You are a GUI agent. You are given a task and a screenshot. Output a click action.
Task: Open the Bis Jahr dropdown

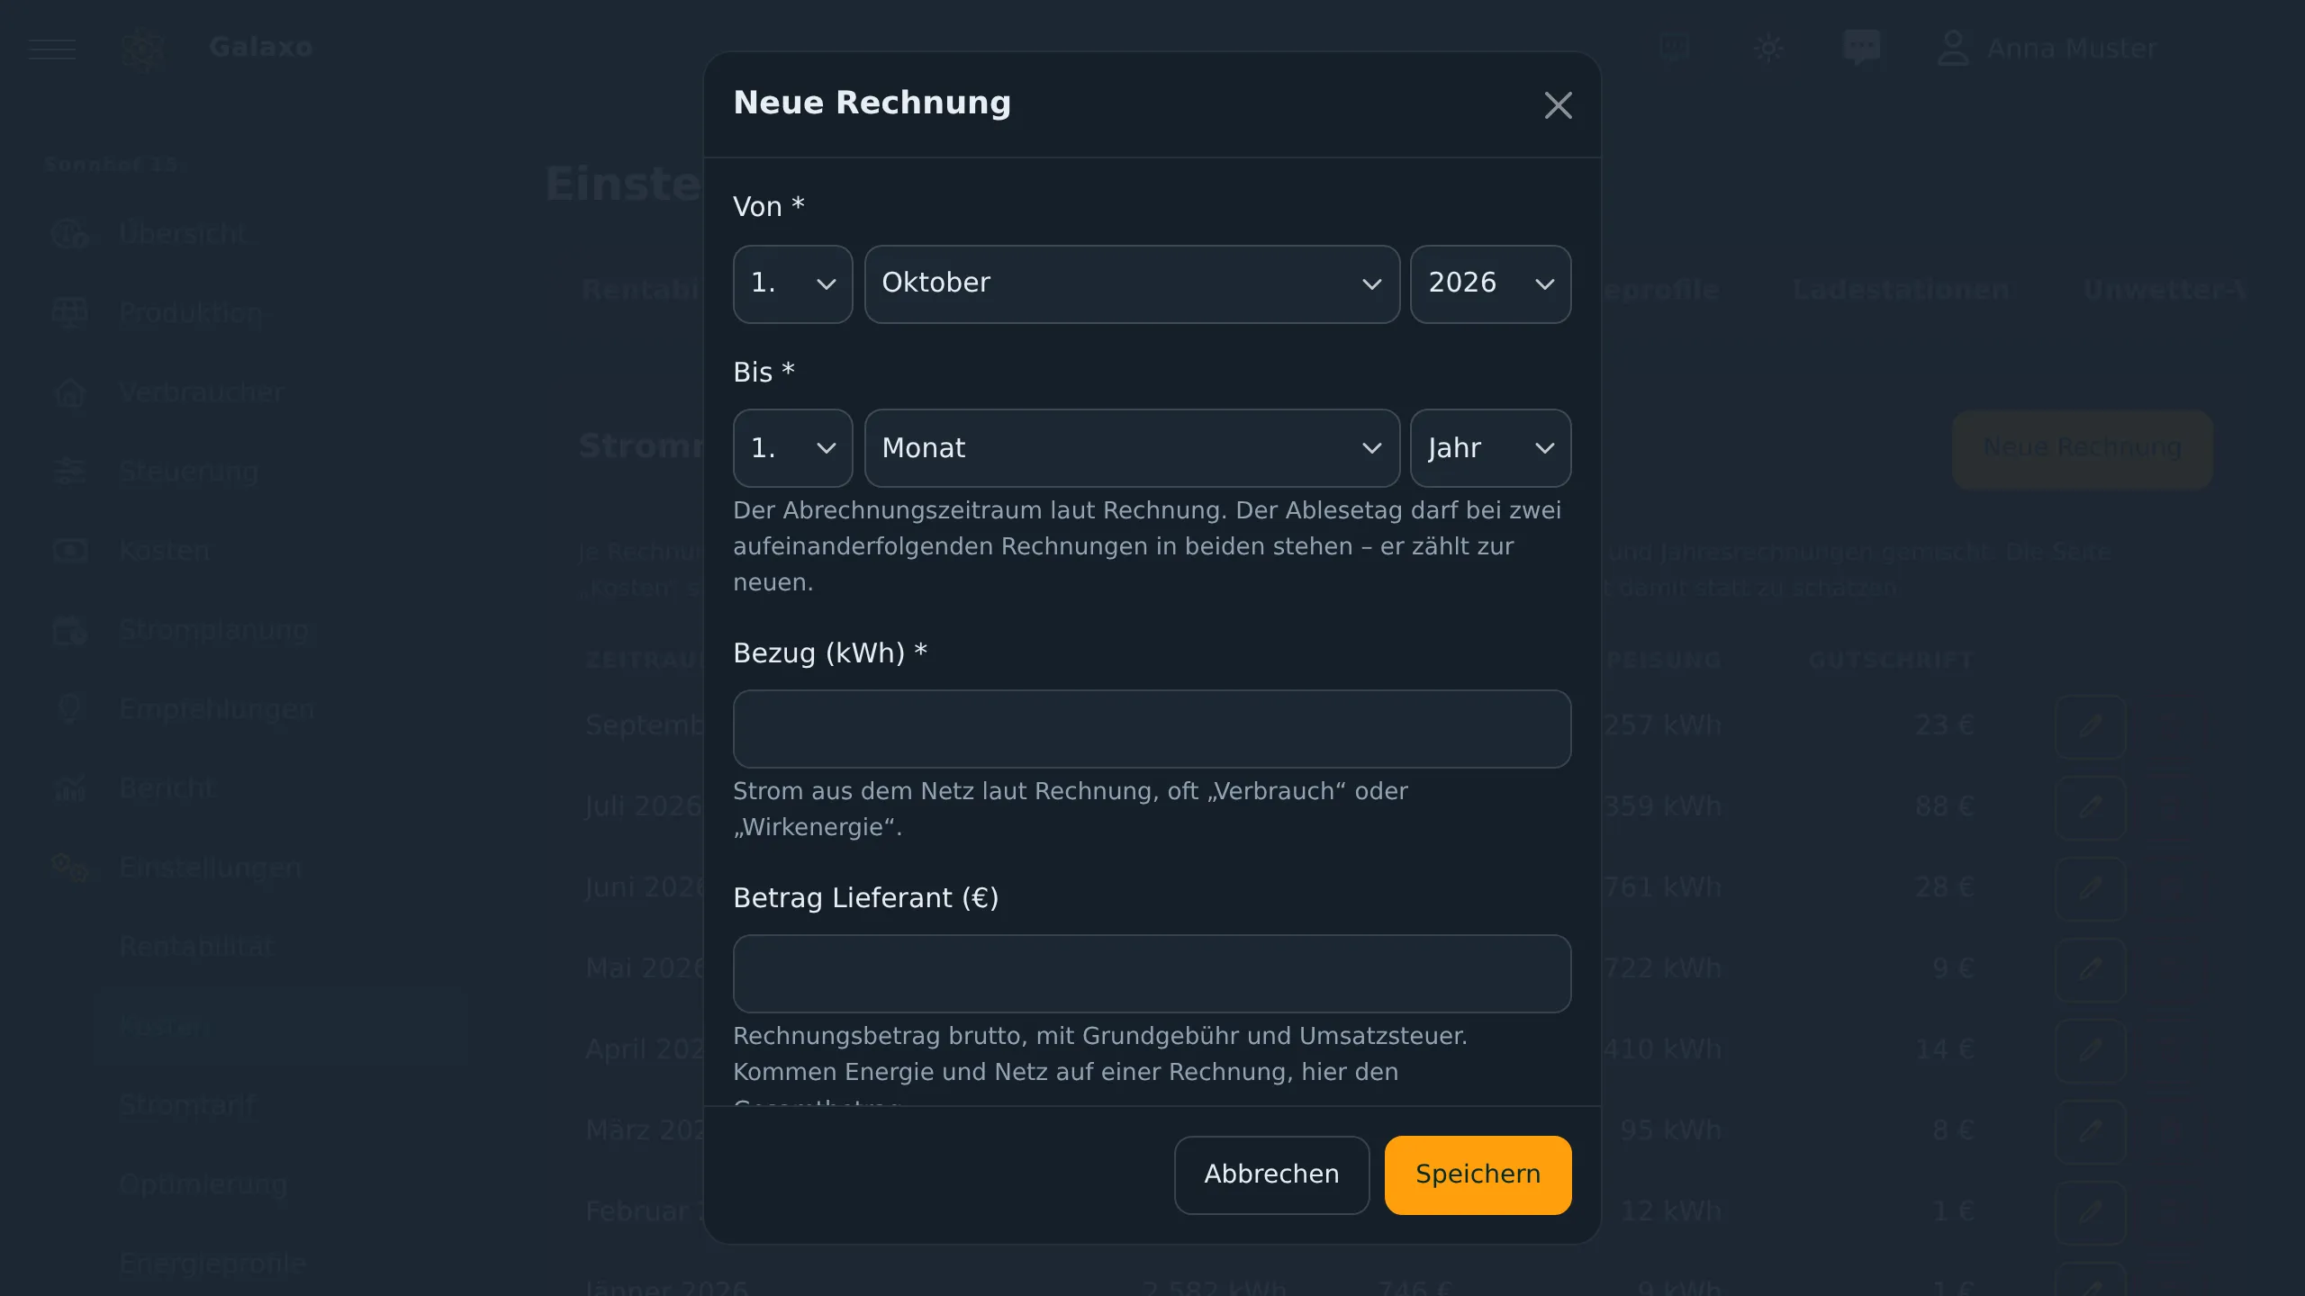[x=1490, y=448]
